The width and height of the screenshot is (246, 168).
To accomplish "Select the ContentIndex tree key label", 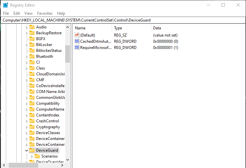I will point(48,115).
